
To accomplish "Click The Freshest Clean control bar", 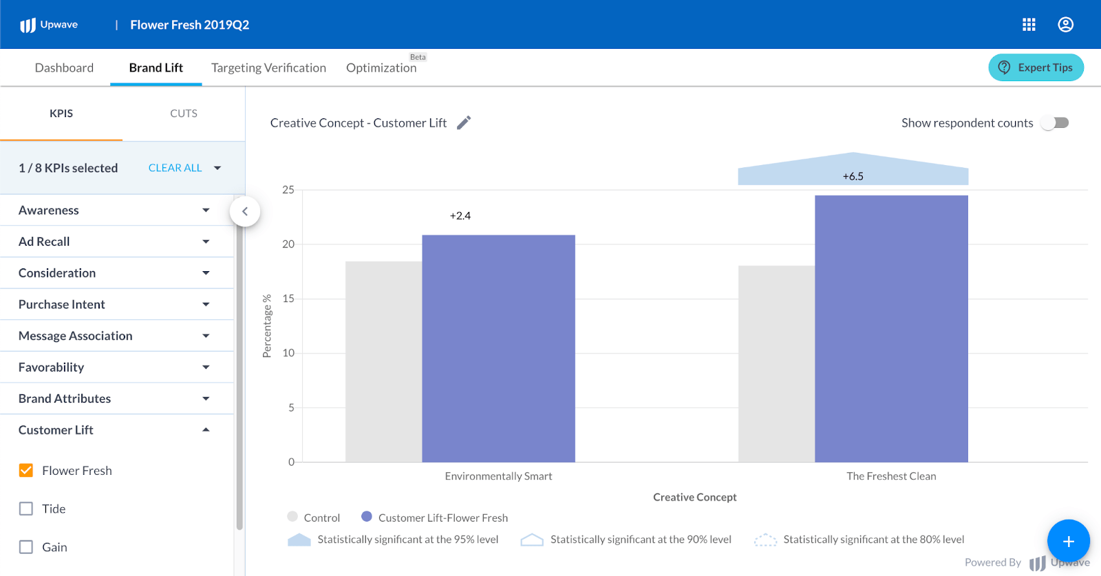I will click(777, 364).
